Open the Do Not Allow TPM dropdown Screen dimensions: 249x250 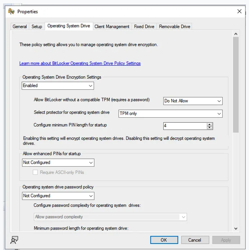(193, 101)
